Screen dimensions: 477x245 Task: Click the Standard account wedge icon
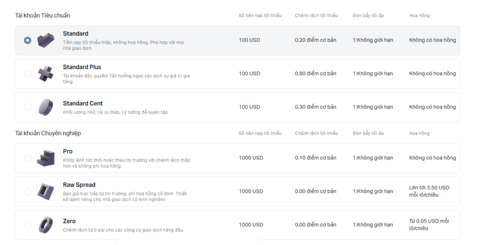click(x=46, y=40)
